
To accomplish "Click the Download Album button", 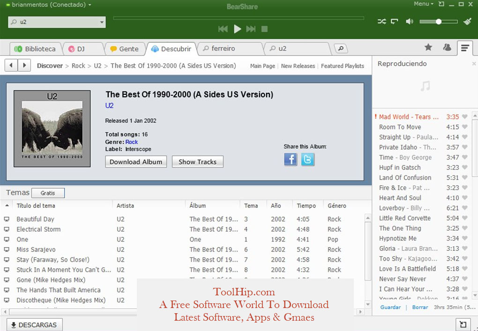I will 136,162.
